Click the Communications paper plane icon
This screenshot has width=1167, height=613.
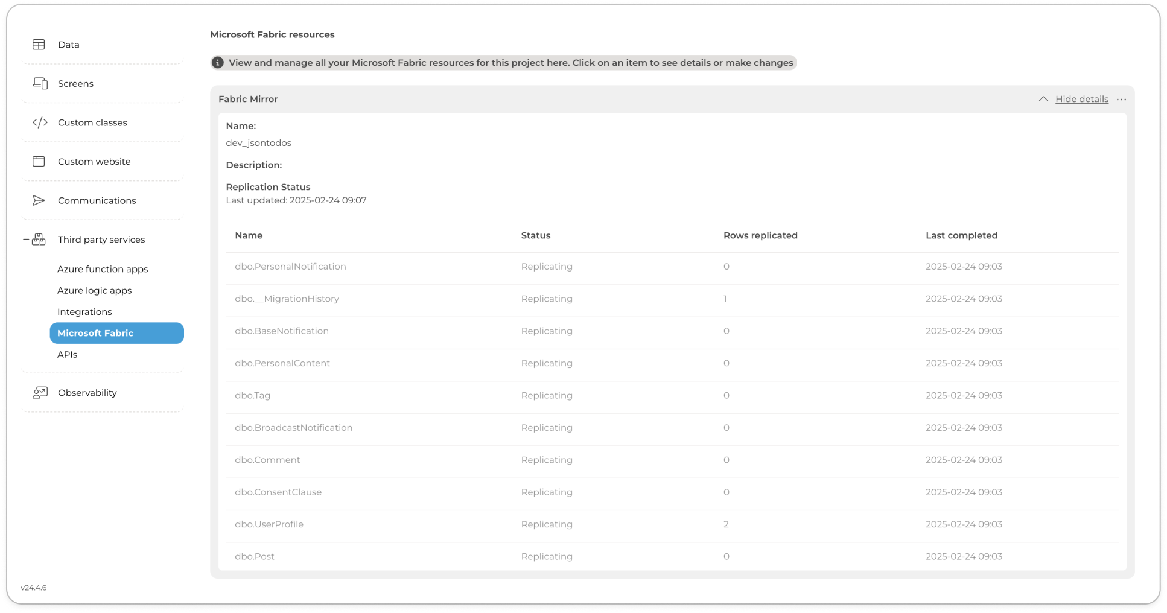point(39,200)
